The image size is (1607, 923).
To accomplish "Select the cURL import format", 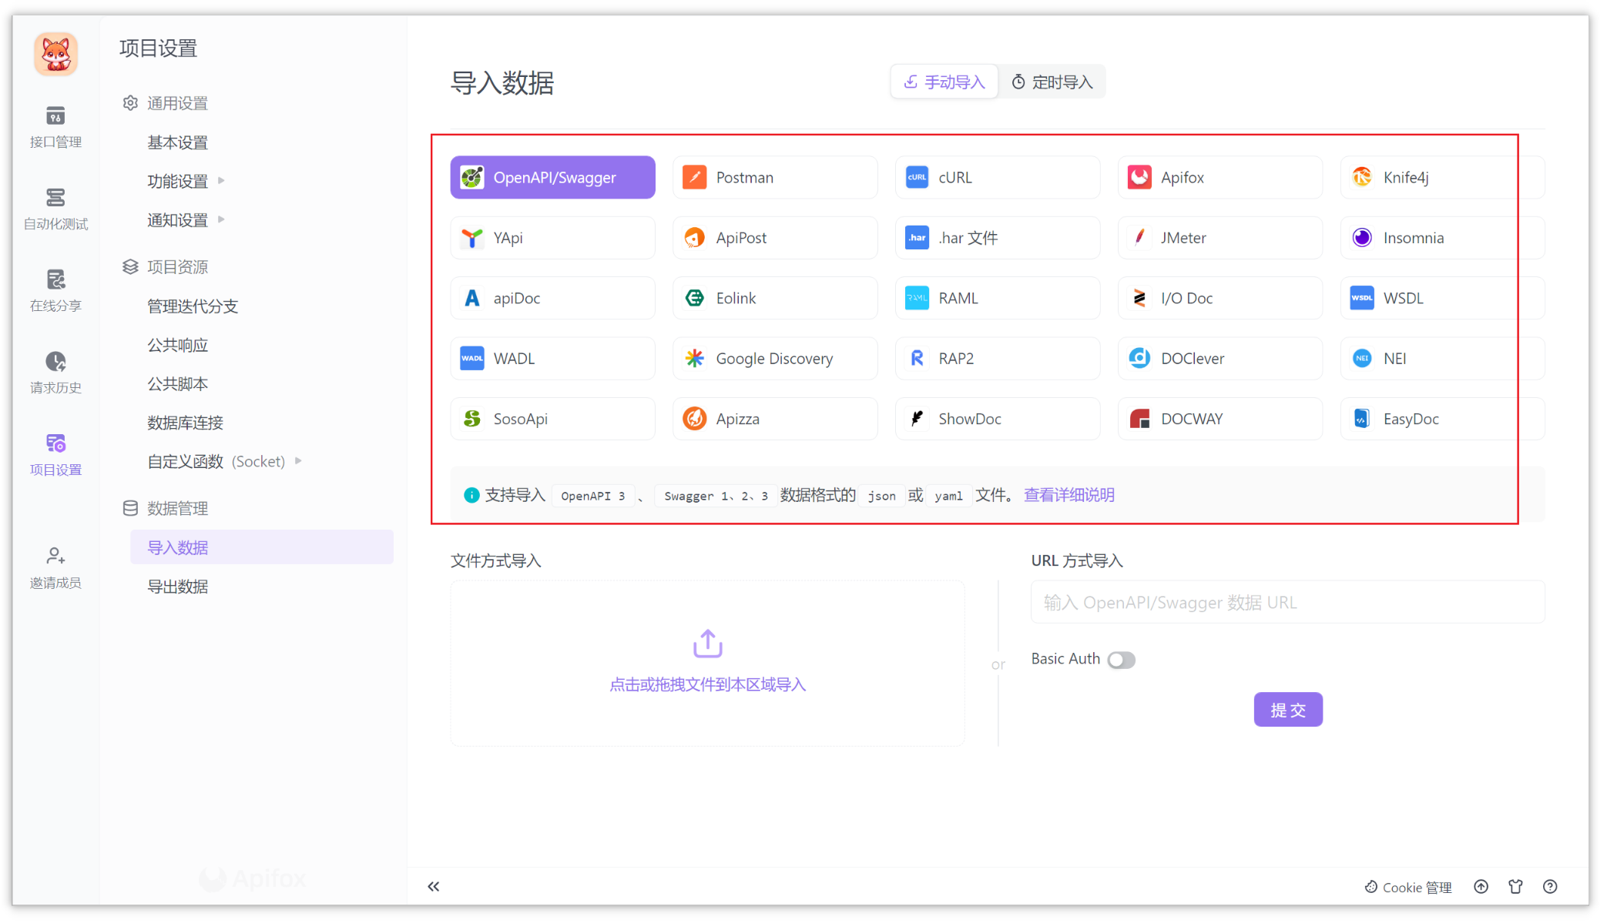I will pyautogui.click(x=998, y=178).
